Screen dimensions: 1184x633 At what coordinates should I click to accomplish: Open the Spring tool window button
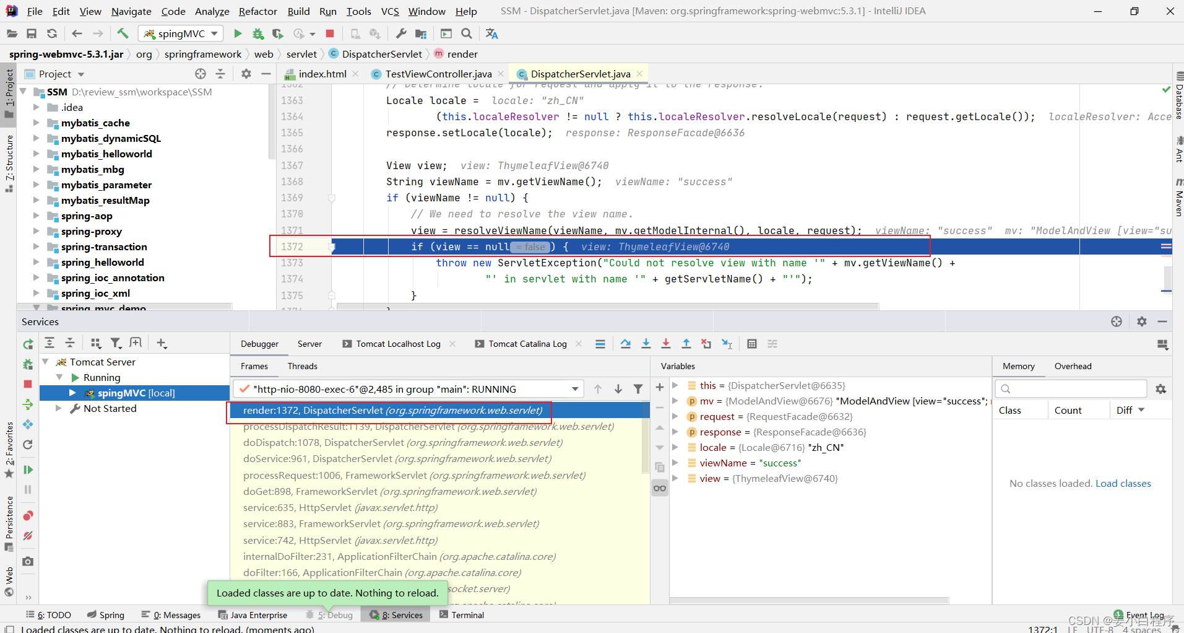click(x=106, y=615)
